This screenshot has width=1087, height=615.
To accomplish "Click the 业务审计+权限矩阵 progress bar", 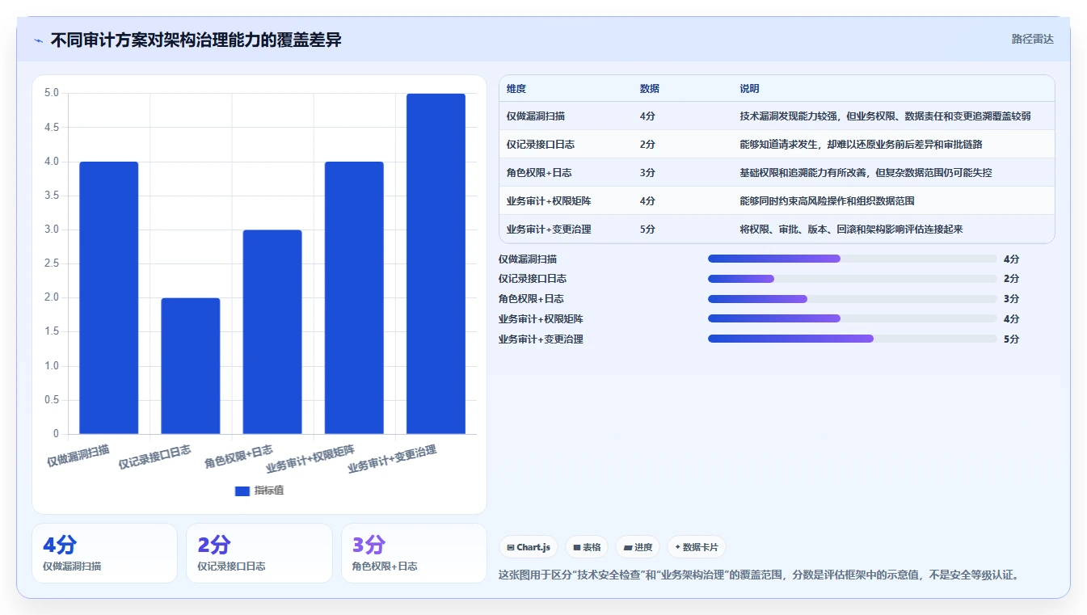I will pos(852,318).
